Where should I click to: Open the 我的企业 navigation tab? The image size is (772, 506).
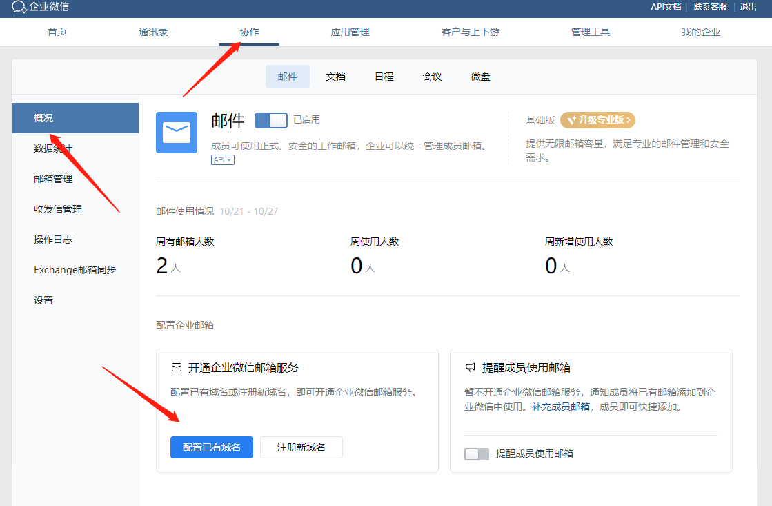[x=701, y=32]
